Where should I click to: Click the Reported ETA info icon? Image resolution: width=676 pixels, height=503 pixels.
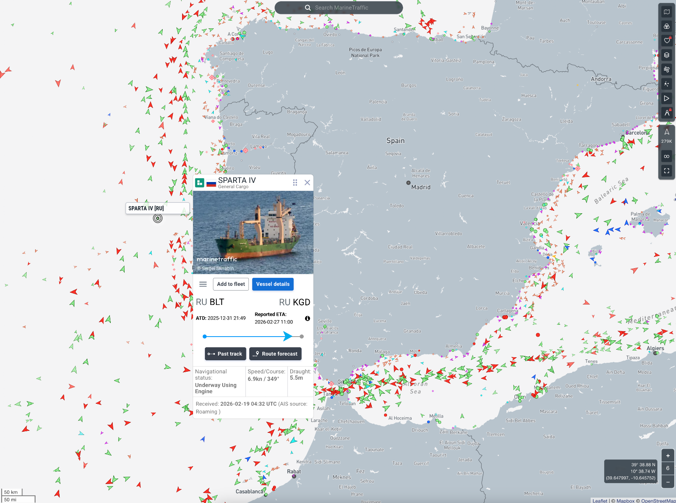tap(308, 318)
